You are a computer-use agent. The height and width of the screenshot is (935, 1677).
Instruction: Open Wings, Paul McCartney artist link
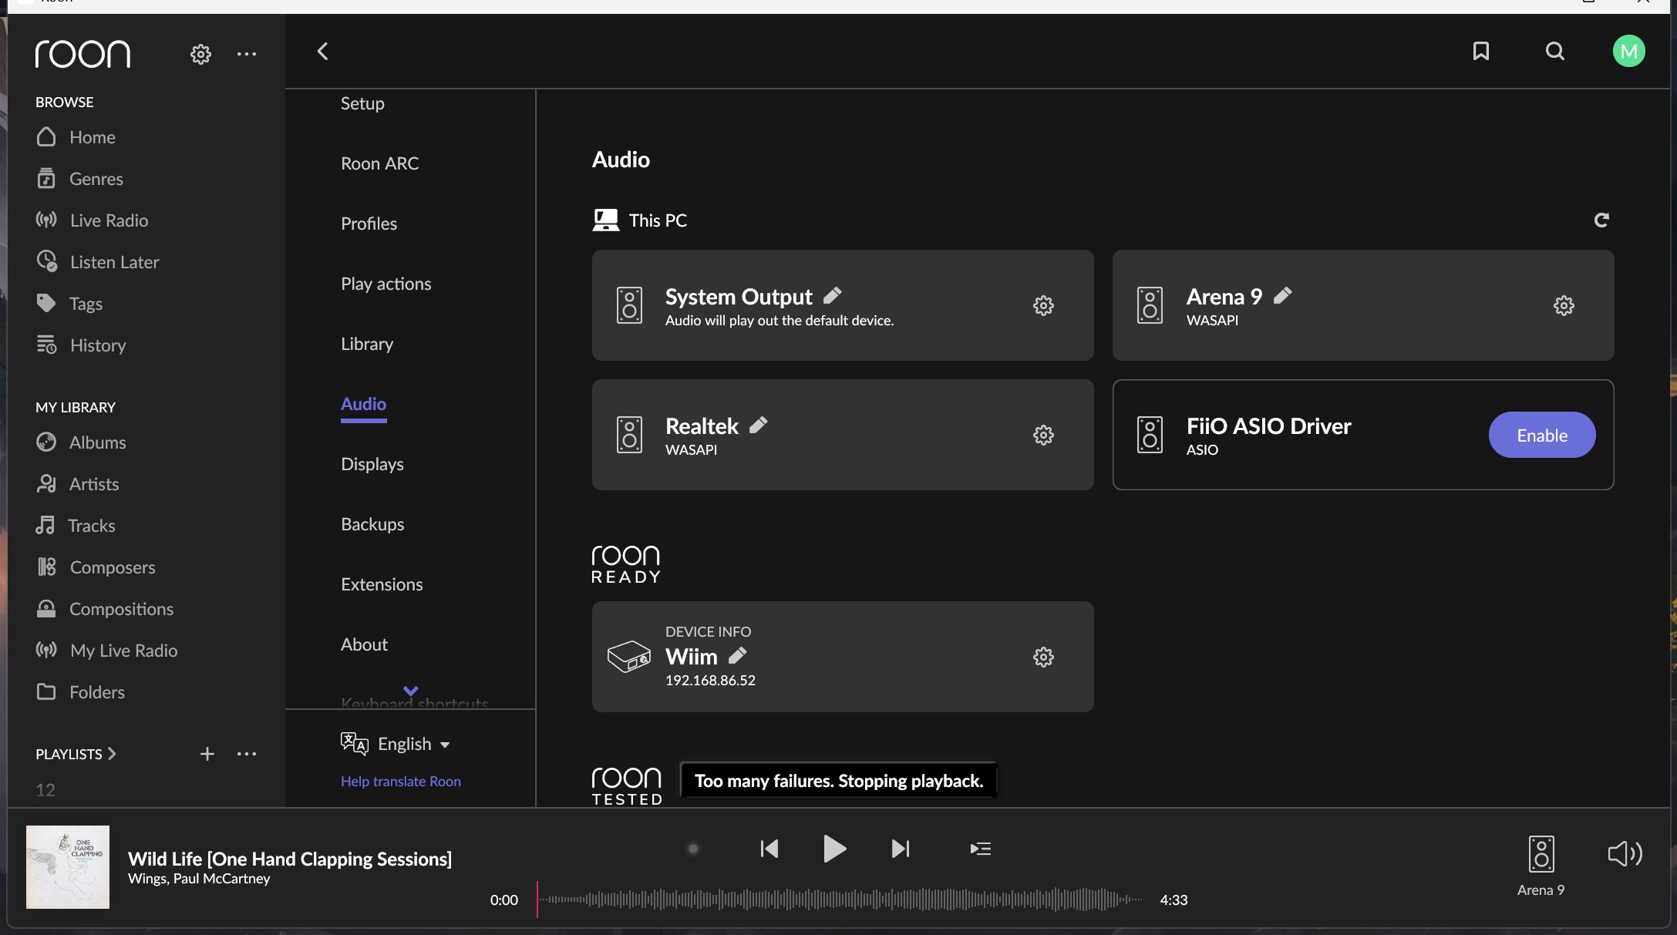(x=199, y=879)
